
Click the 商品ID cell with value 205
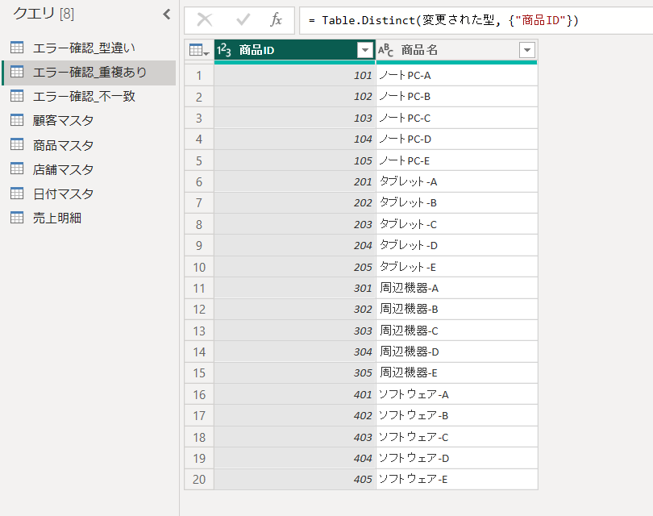point(295,267)
